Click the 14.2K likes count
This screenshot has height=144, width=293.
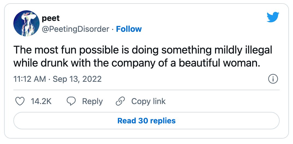point(41,101)
